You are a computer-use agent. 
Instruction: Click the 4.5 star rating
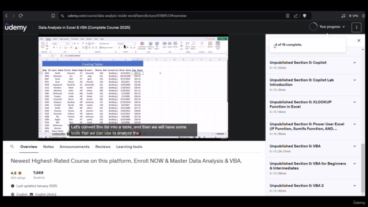coord(16,173)
